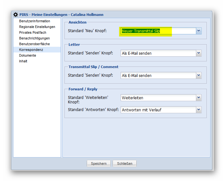Click the 'Antworten mit Verlauf' text field
Viewport: 224px width, 181px height.
pos(158,110)
